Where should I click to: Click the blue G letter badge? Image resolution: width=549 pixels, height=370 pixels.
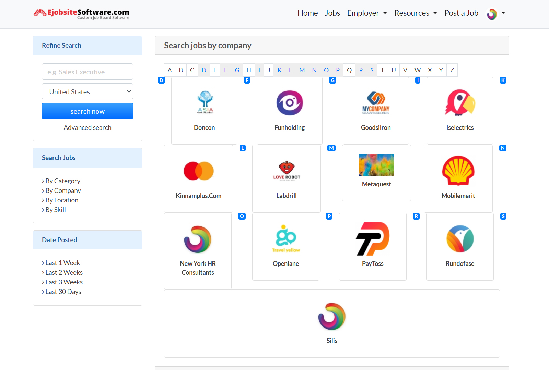[332, 80]
